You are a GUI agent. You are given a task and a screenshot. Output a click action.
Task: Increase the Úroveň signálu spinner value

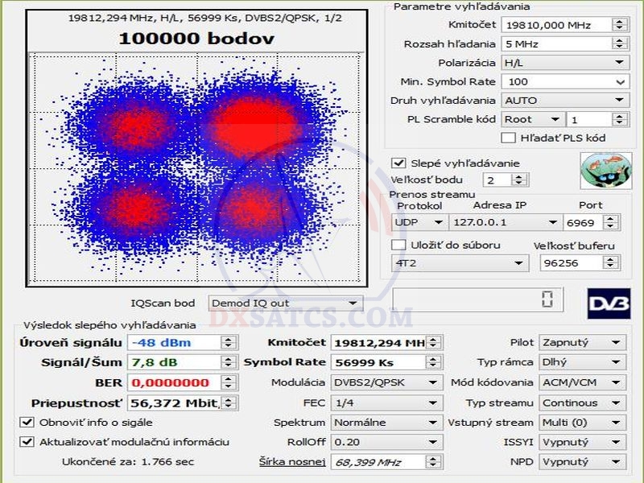[x=229, y=339]
